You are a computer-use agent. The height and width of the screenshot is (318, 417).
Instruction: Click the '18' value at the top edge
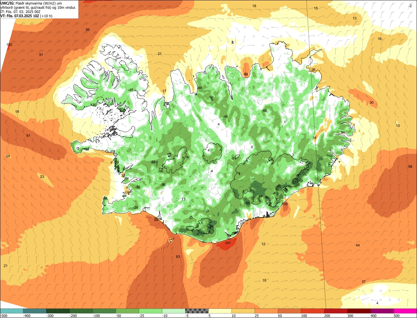pyautogui.click(x=254, y=6)
